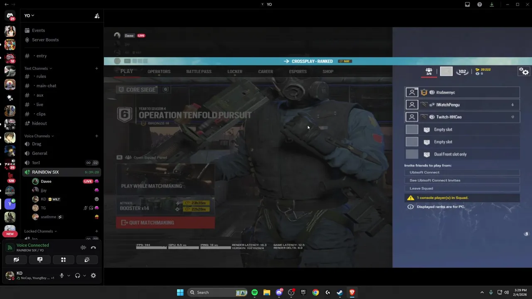This screenshot has width=532, height=299.
Task: Join the 1on1 voice channel
Action: pos(62,163)
